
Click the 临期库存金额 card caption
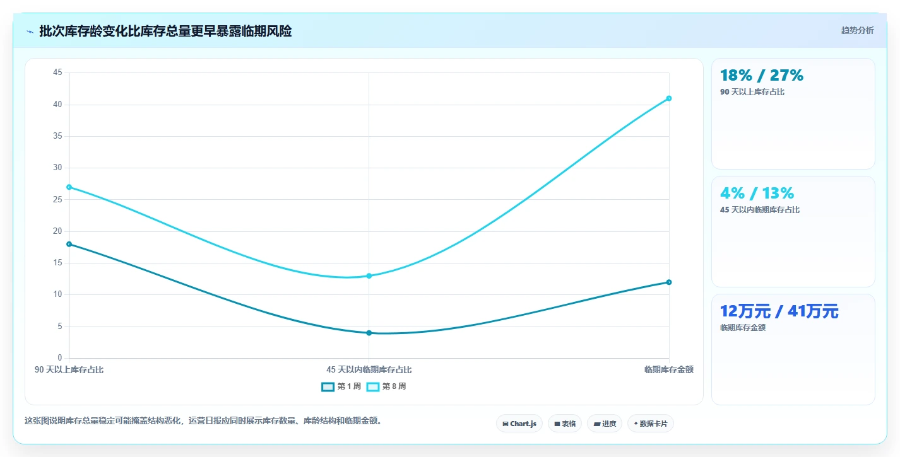(743, 328)
